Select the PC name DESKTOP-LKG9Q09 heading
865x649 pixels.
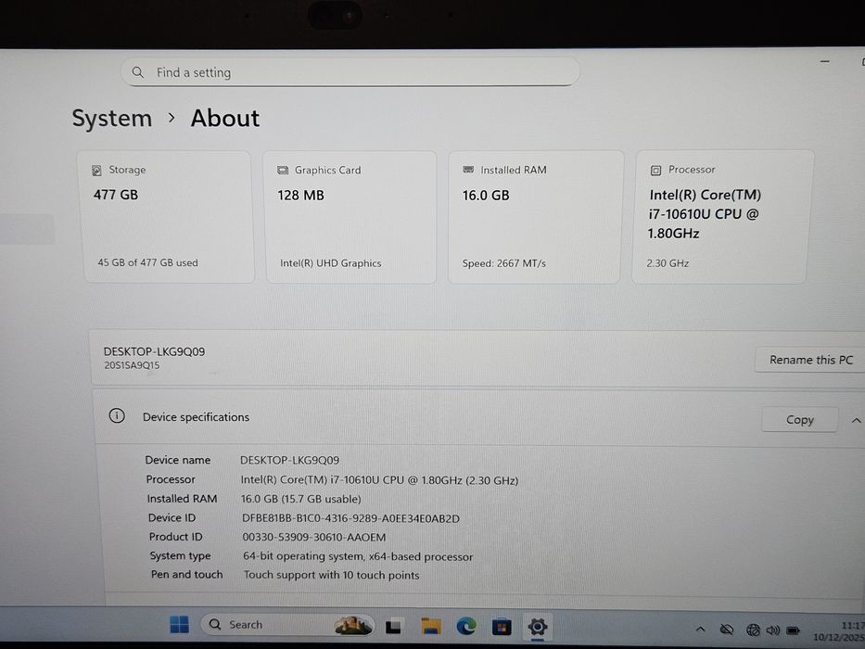155,351
